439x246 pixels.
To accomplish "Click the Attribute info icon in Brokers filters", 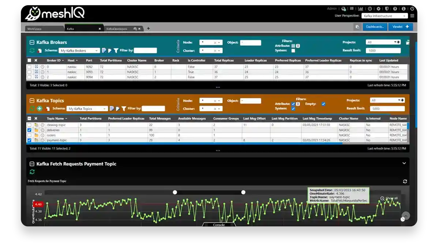I will point(298,46).
